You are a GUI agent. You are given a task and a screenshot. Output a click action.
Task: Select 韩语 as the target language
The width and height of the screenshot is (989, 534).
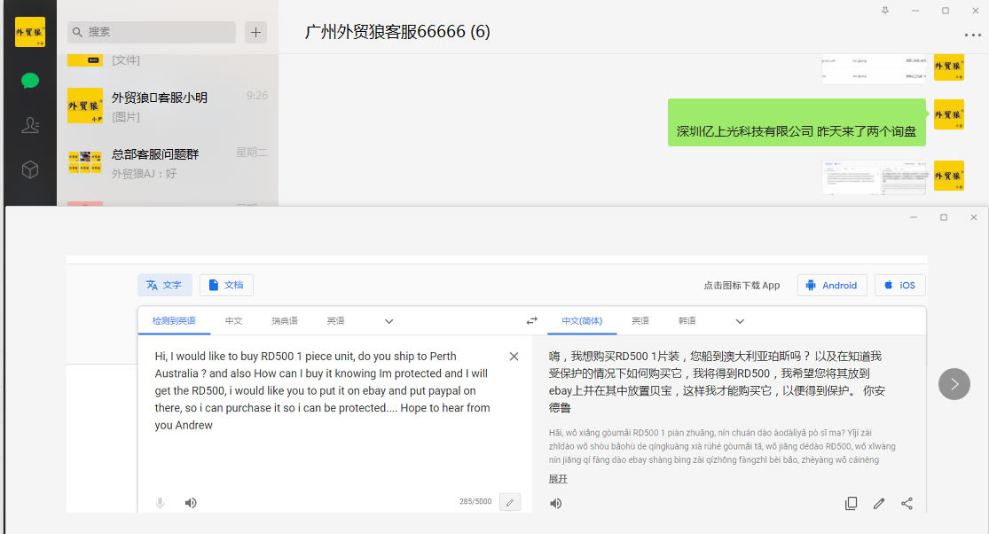click(687, 321)
